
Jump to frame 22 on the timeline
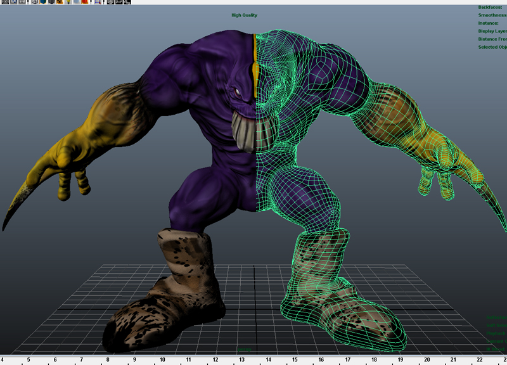click(480, 360)
